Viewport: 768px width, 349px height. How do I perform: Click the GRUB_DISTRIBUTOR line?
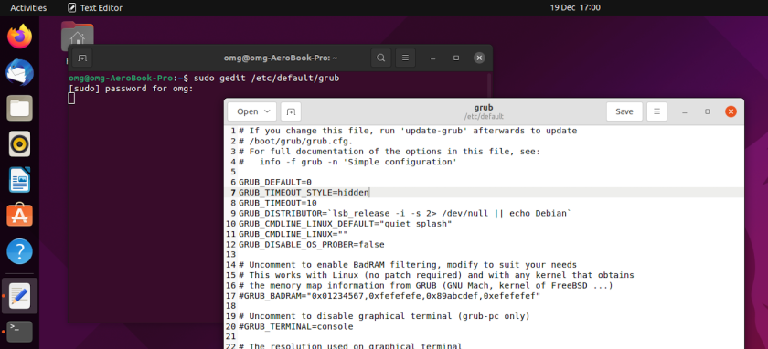pyautogui.click(x=404, y=213)
